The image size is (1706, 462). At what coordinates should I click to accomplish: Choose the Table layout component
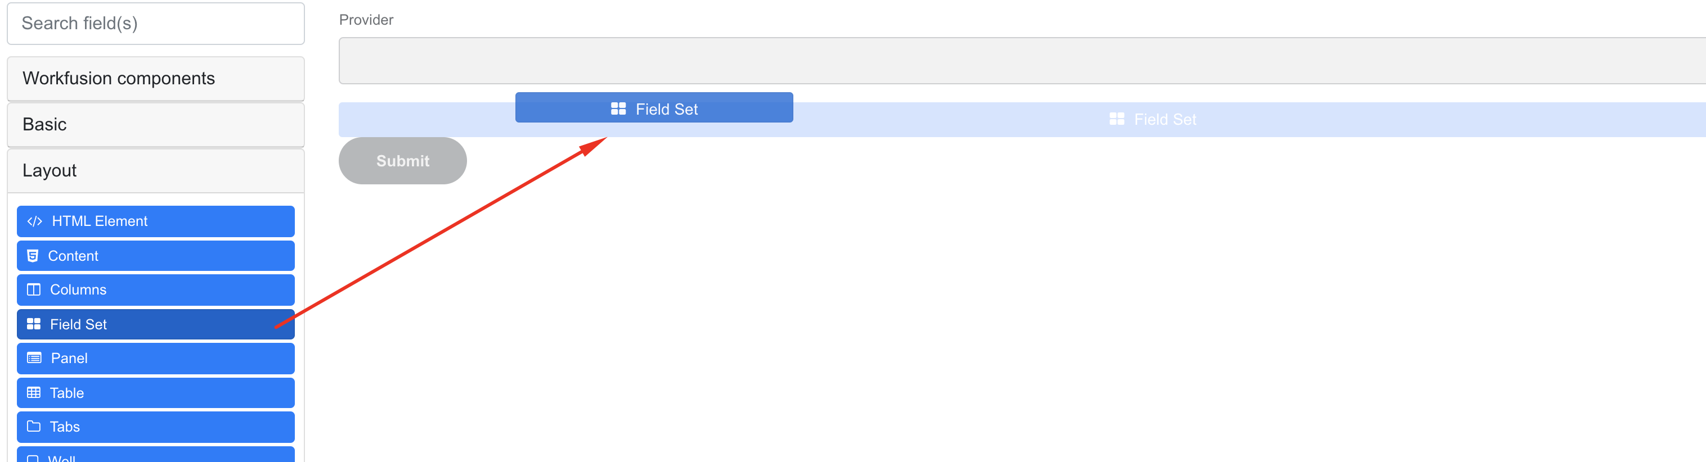[156, 392]
